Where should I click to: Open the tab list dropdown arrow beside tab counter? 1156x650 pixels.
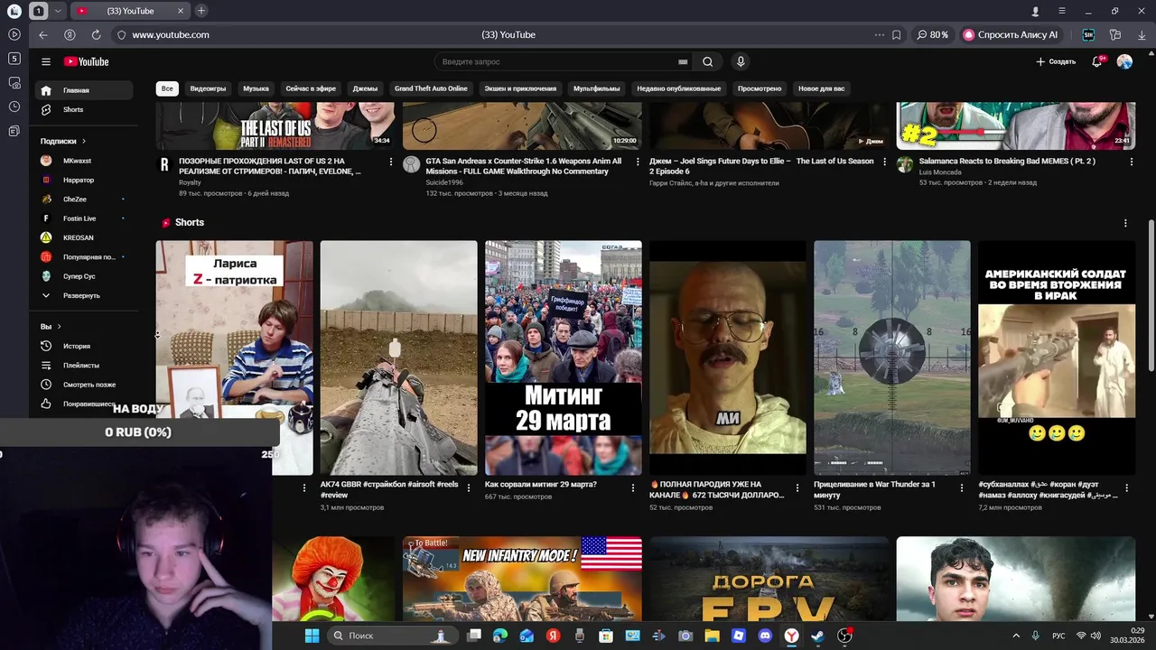(59, 11)
